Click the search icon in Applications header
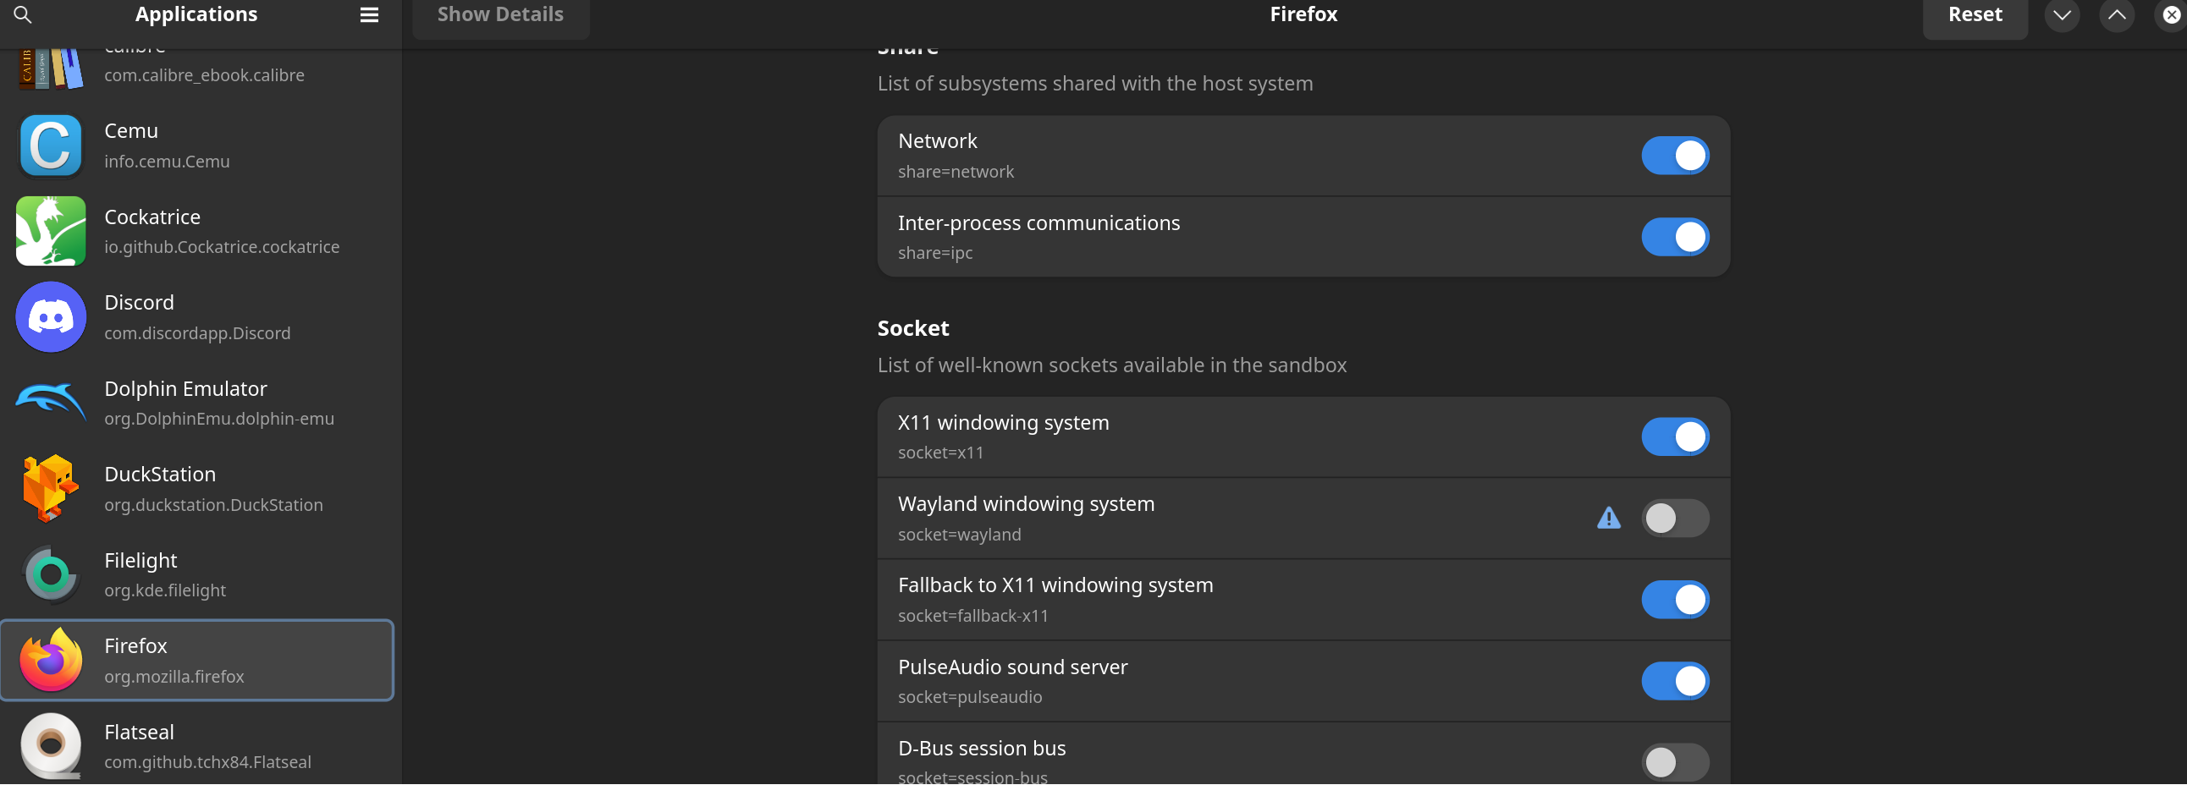 tap(23, 14)
